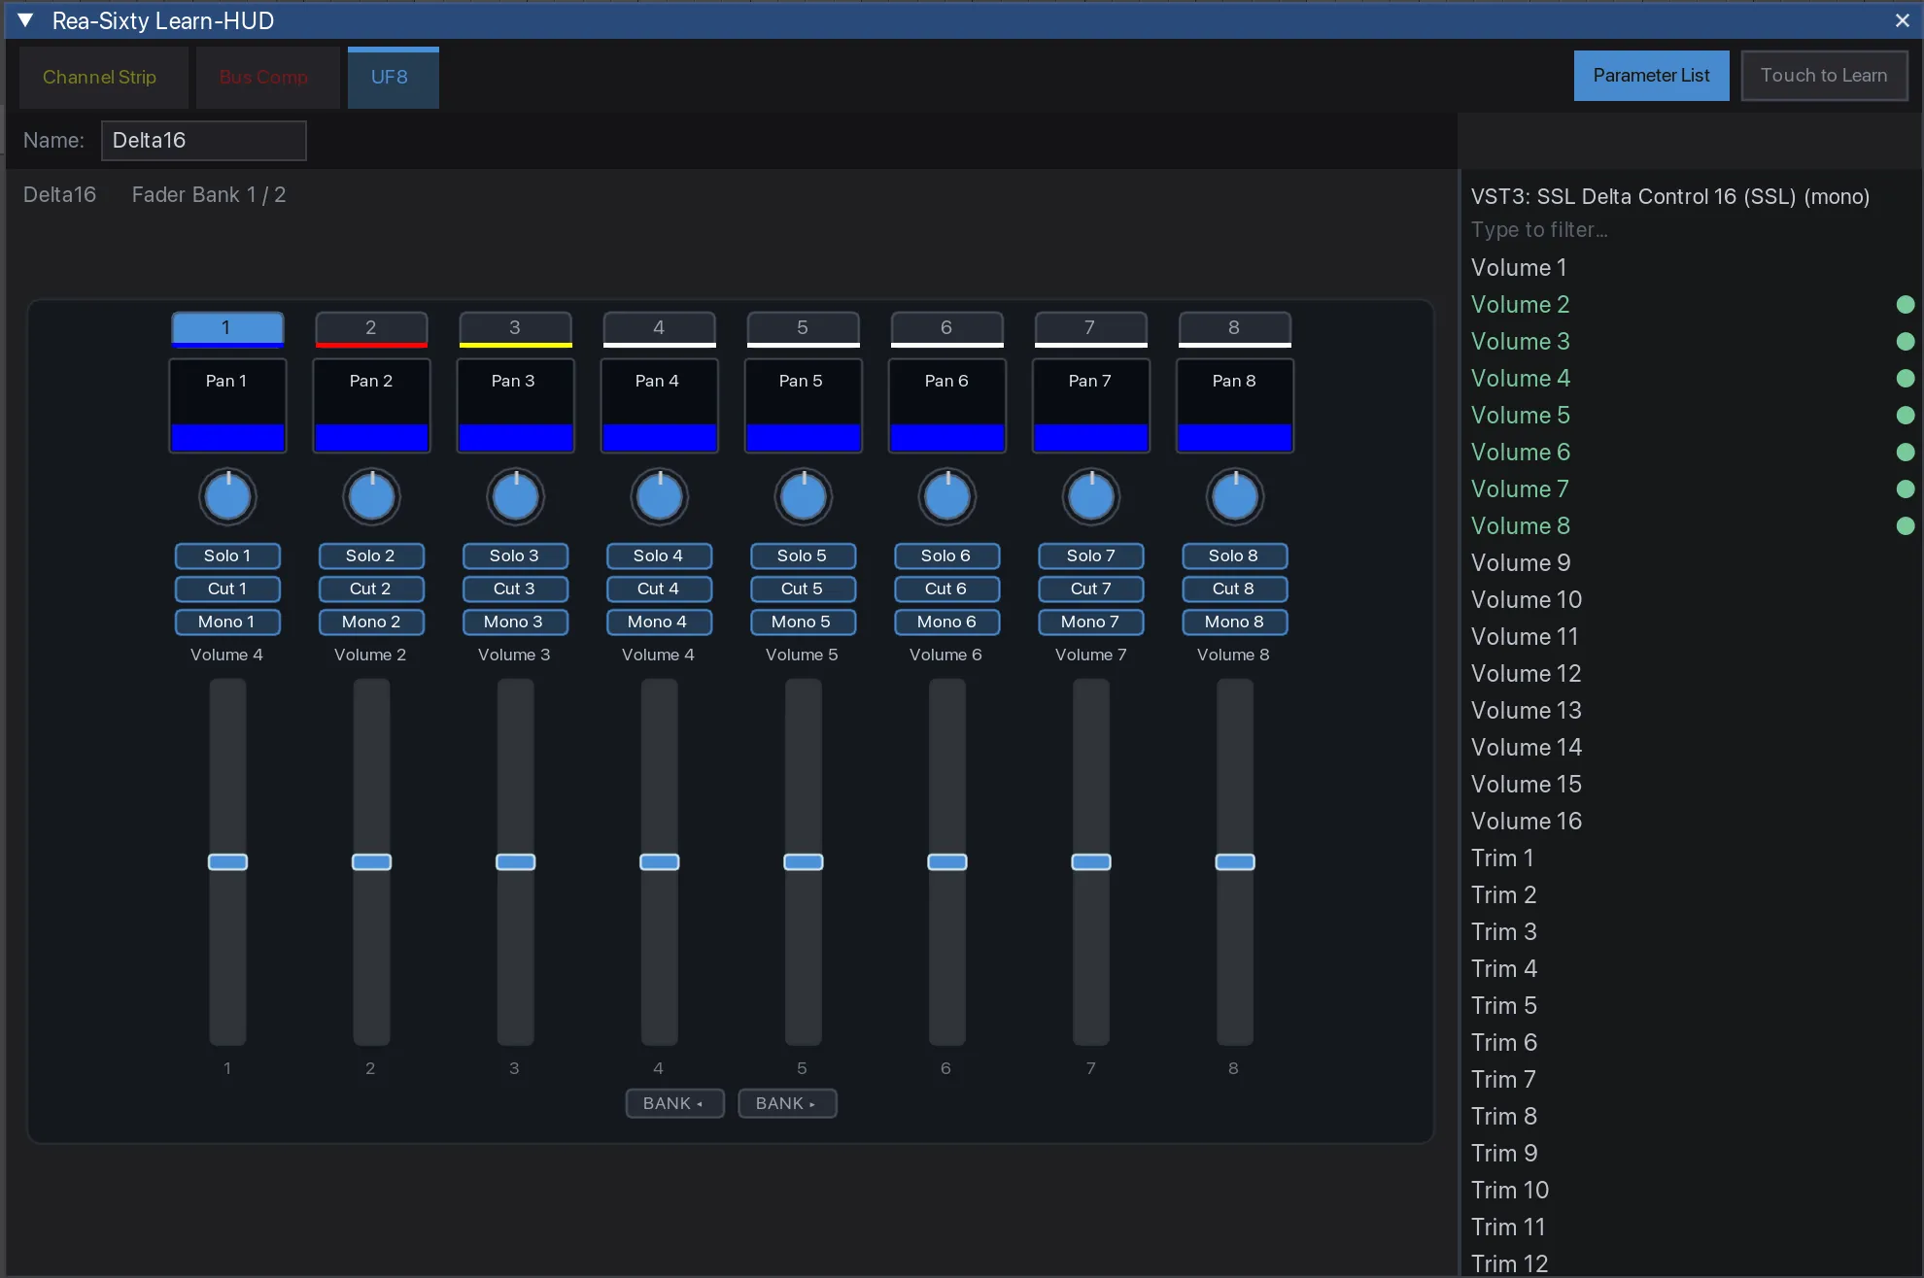
Task: Select channel 8 select button
Action: tap(1234, 328)
